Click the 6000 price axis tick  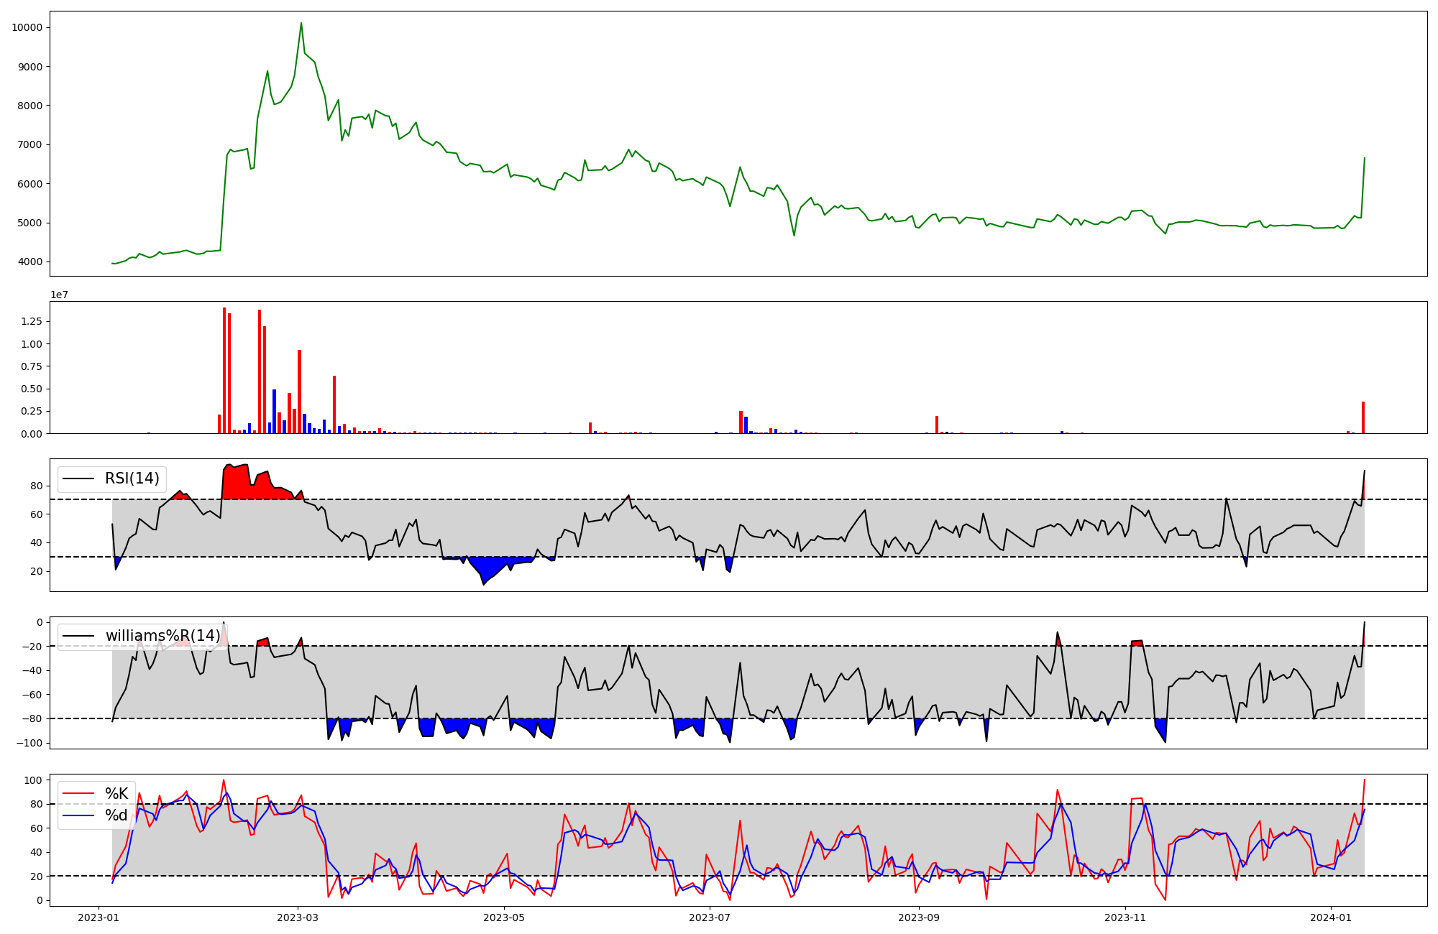[x=29, y=184]
